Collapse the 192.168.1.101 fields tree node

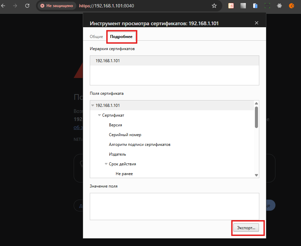(x=93, y=106)
